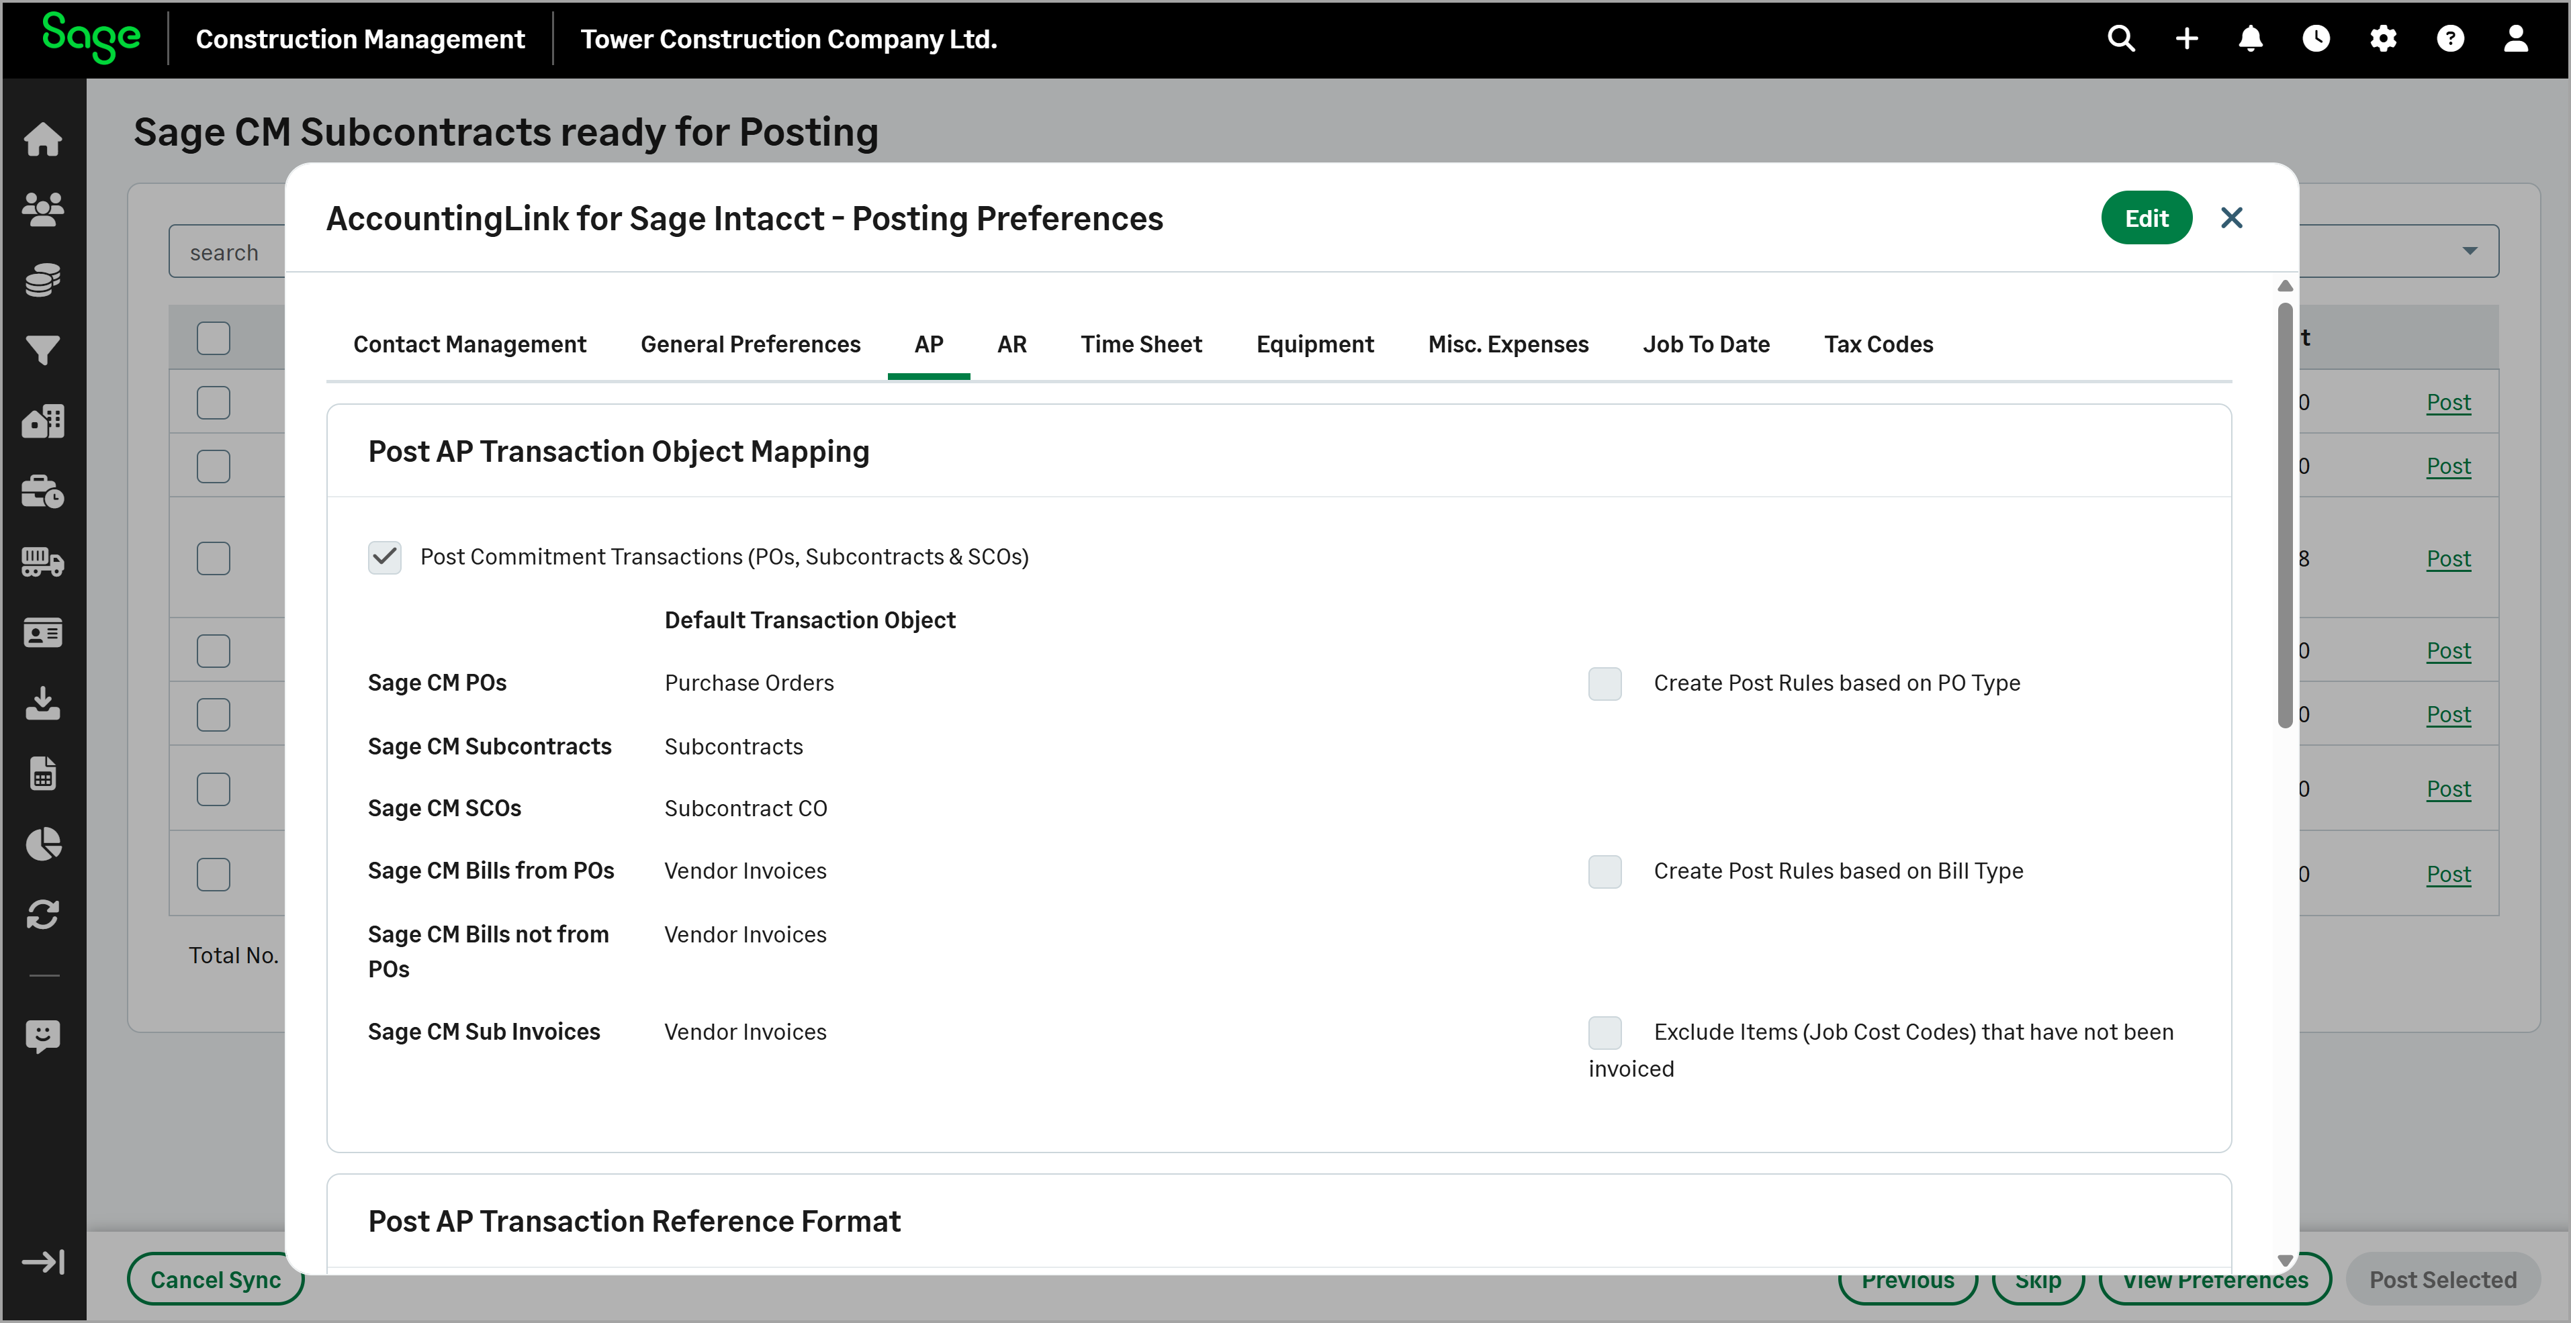Open the coins stack sidebar icon
This screenshot has width=2571, height=1323.
pos(43,279)
